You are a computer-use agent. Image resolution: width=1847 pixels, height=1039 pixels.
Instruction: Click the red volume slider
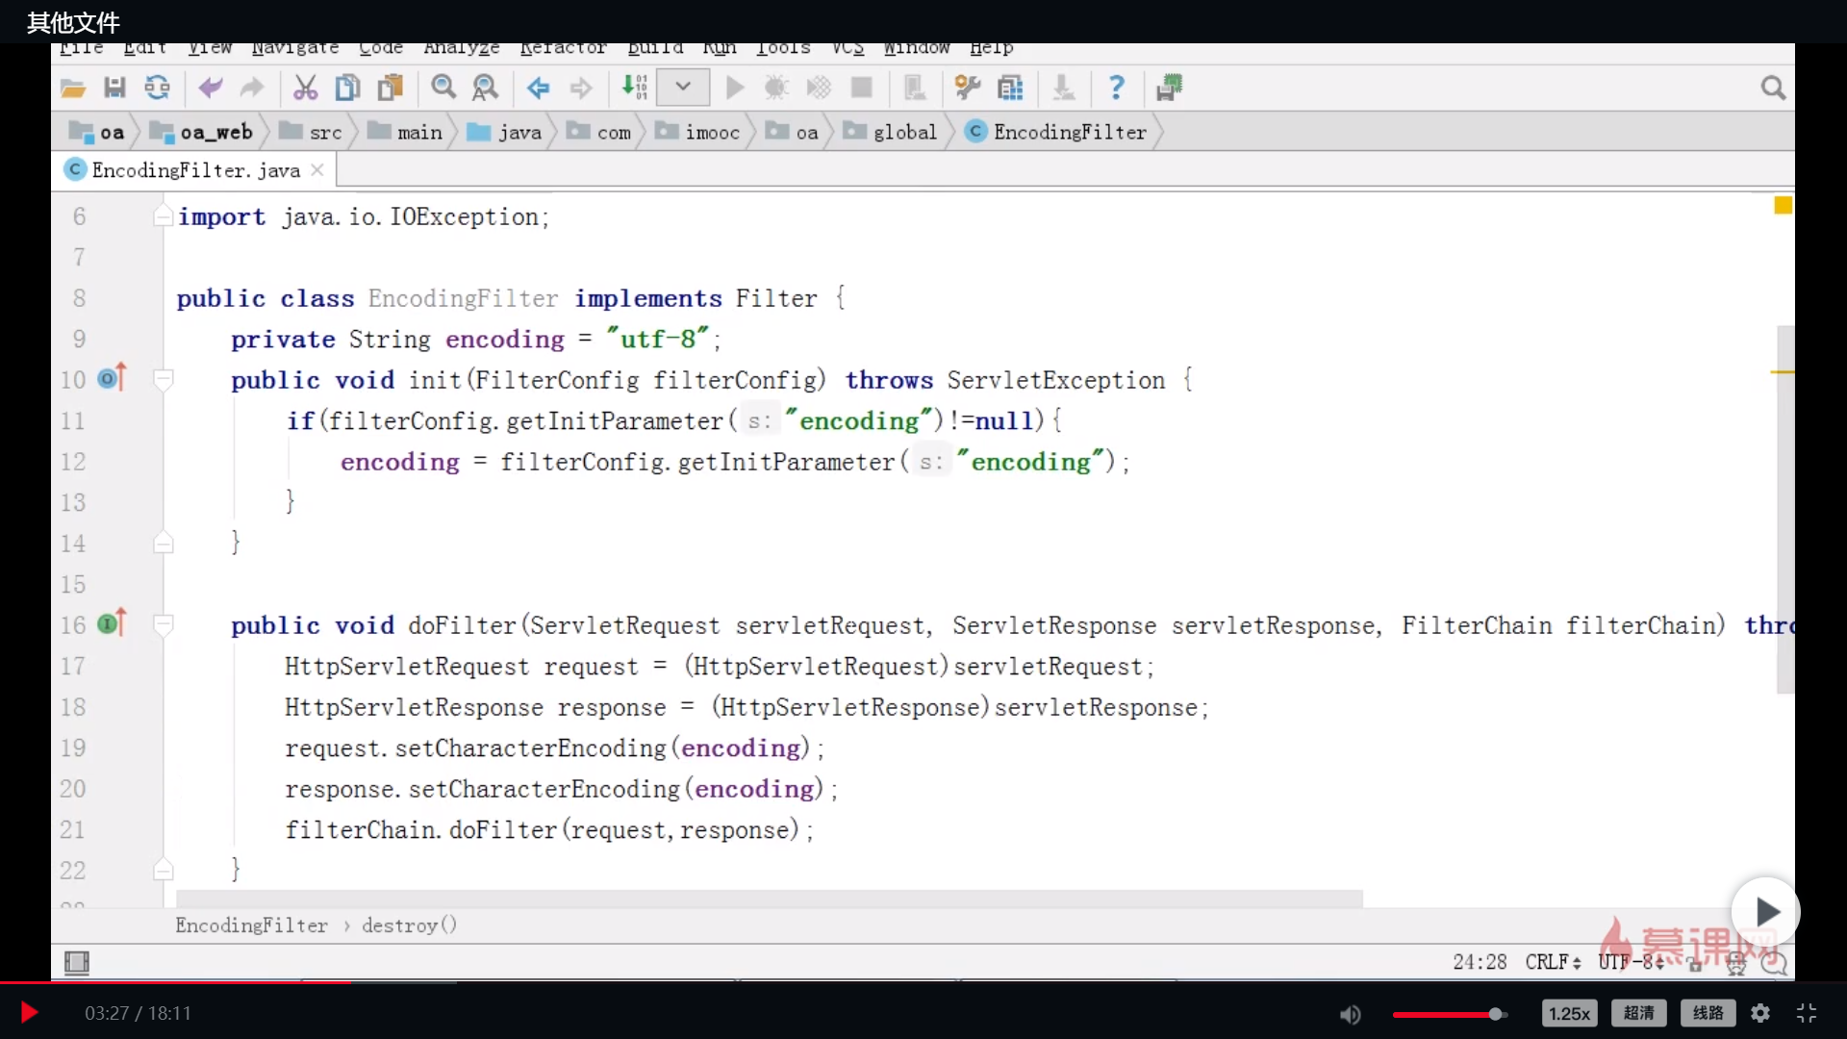(1450, 1014)
